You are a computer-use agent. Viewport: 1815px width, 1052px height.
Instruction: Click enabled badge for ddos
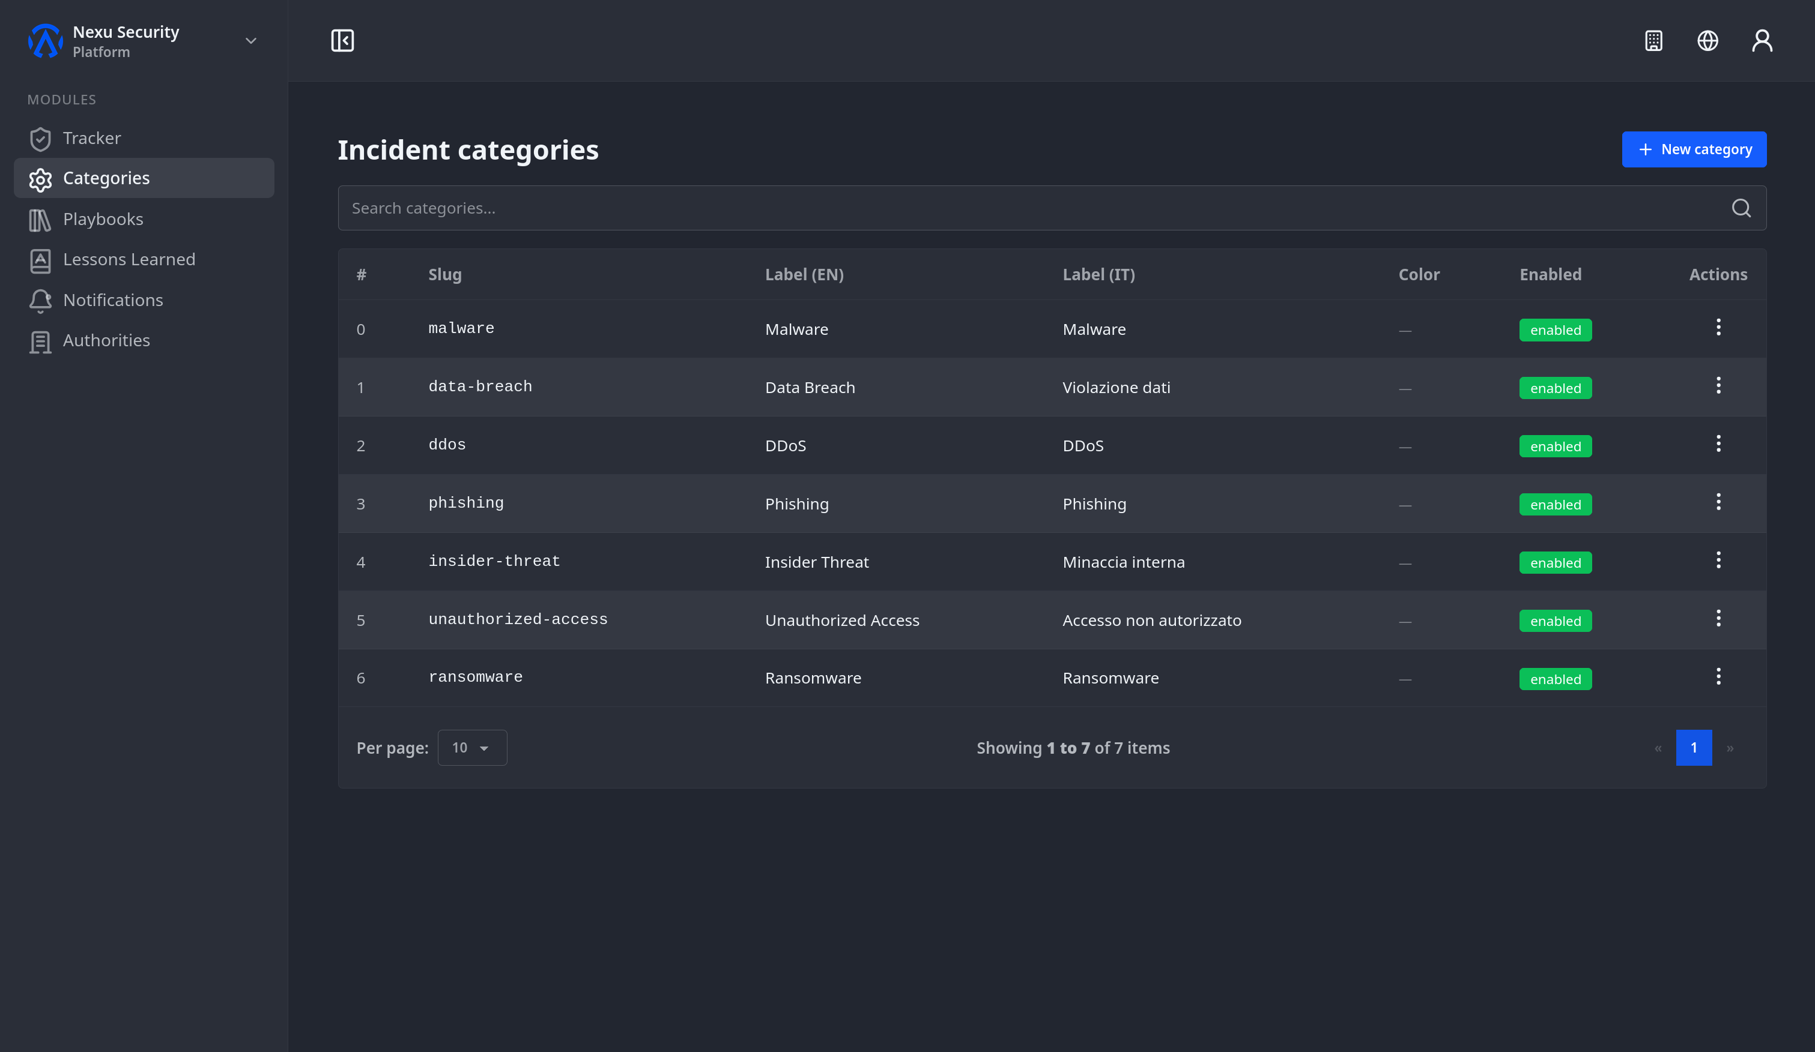[x=1556, y=447]
